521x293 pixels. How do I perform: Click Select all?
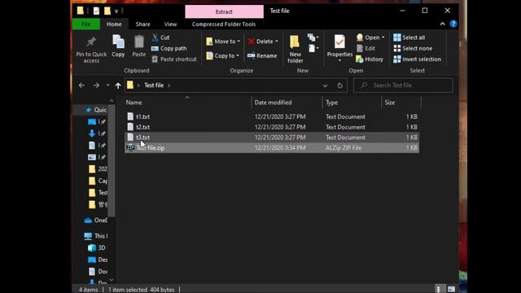(x=409, y=37)
